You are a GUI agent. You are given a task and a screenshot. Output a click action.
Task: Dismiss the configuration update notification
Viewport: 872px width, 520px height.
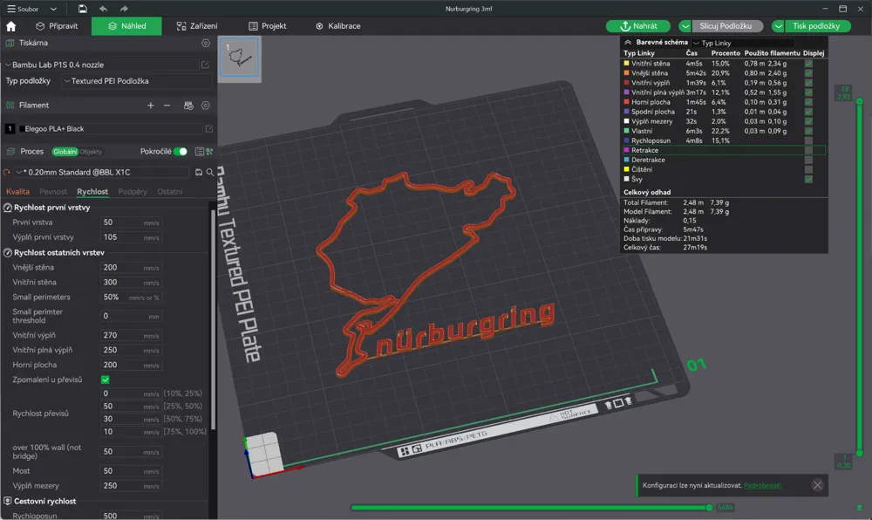tap(818, 485)
